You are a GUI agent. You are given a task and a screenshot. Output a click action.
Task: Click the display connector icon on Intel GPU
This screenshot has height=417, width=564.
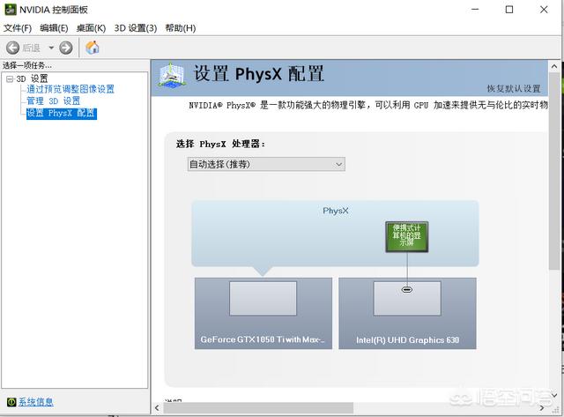407,289
